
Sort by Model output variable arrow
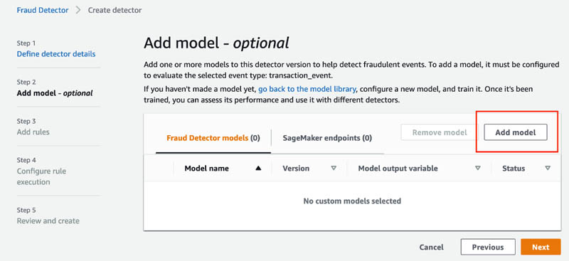click(478, 168)
